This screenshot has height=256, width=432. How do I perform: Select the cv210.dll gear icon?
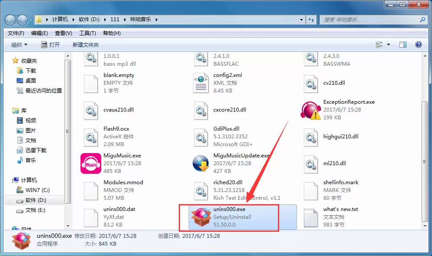coord(311,84)
